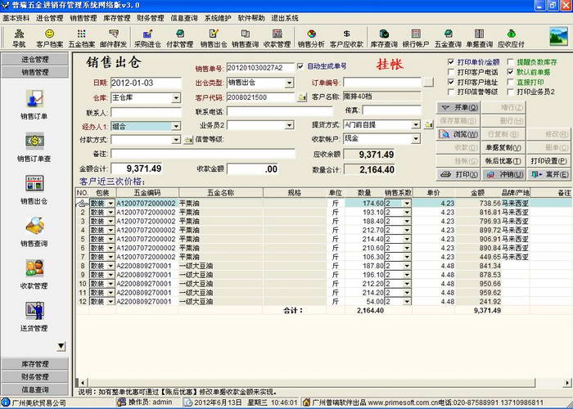Open 基本资料 menu
573x409 pixels.
16,18
